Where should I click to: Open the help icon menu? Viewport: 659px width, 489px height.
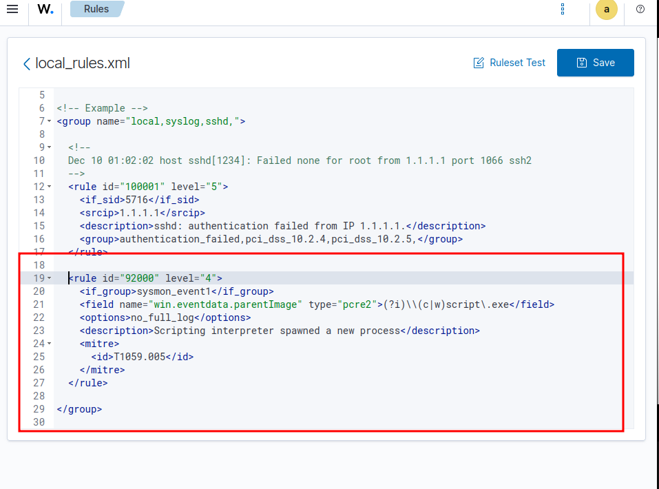click(640, 9)
